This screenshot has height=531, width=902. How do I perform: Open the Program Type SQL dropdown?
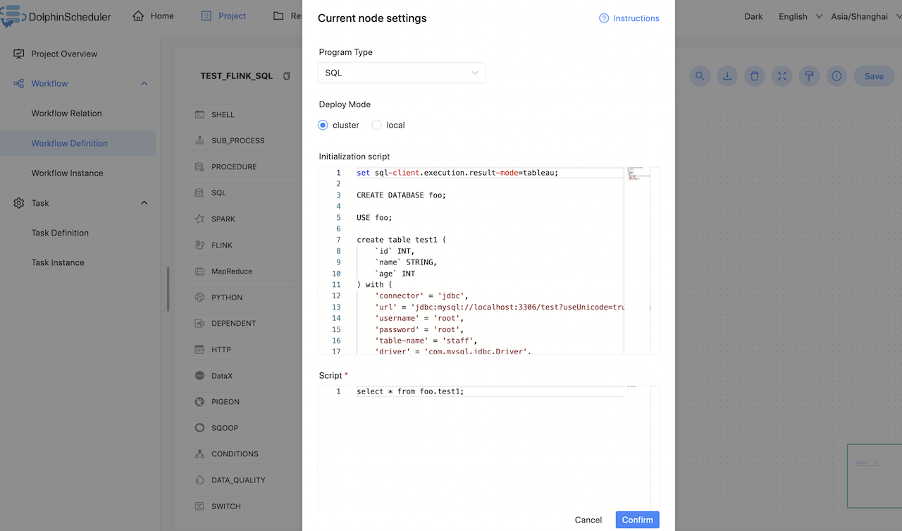402,73
